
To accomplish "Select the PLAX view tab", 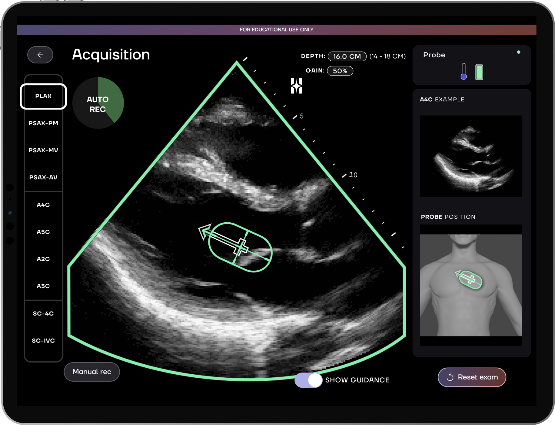I will pyautogui.click(x=43, y=96).
